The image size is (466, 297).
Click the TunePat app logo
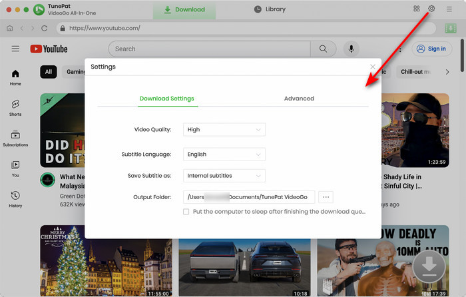tap(39, 10)
